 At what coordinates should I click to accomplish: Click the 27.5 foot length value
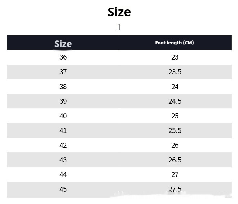tap(175, 189)
